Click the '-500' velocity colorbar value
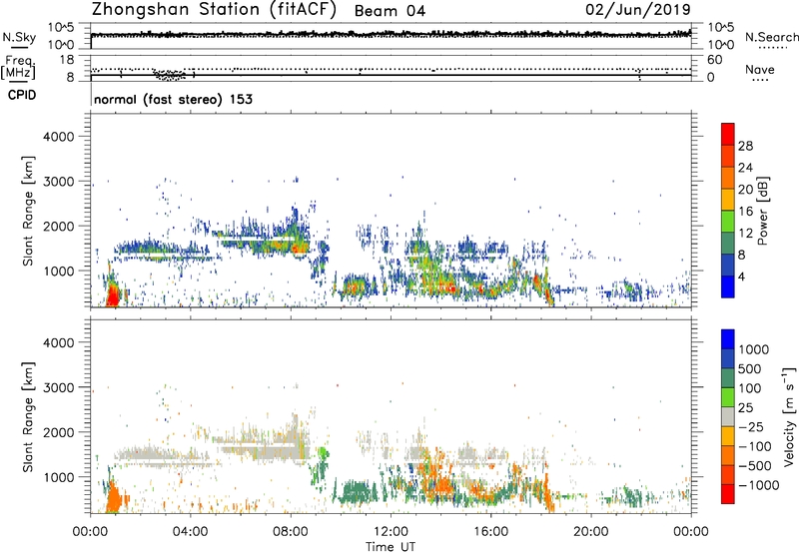 coord(755,466)
